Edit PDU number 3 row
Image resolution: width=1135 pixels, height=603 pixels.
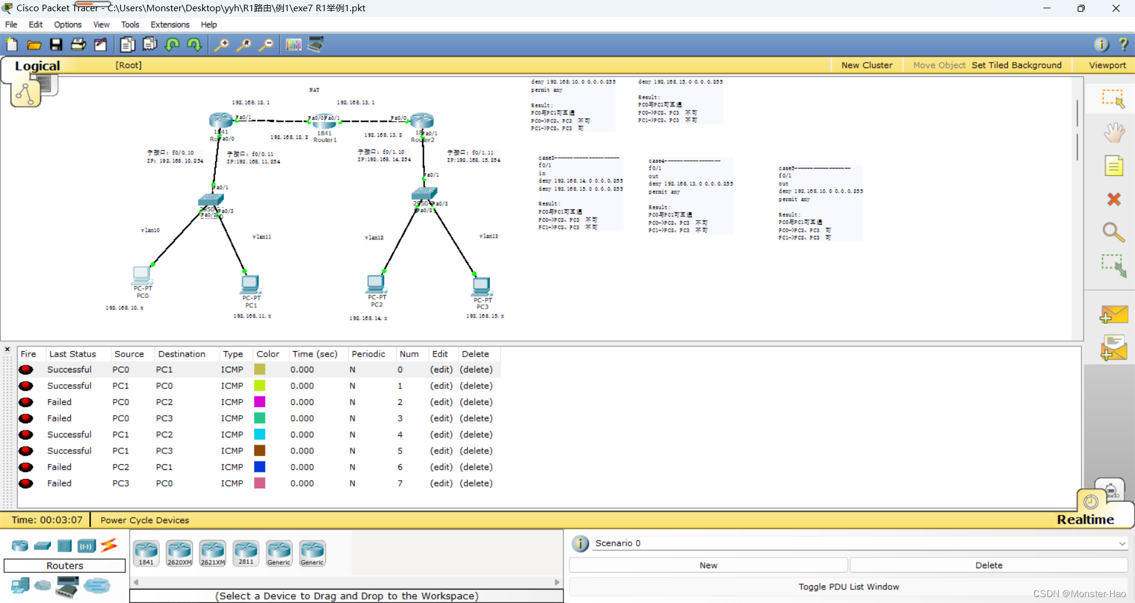pyautogui.click(x=441, y=419)
